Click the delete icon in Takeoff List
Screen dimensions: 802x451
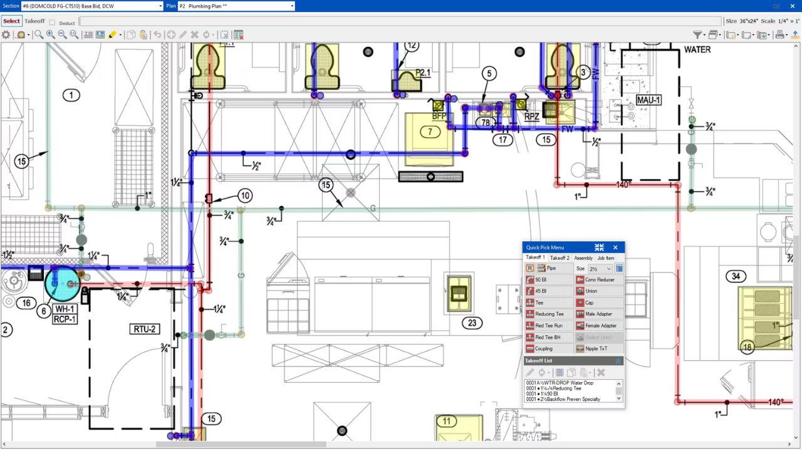[x=600, y=372]
